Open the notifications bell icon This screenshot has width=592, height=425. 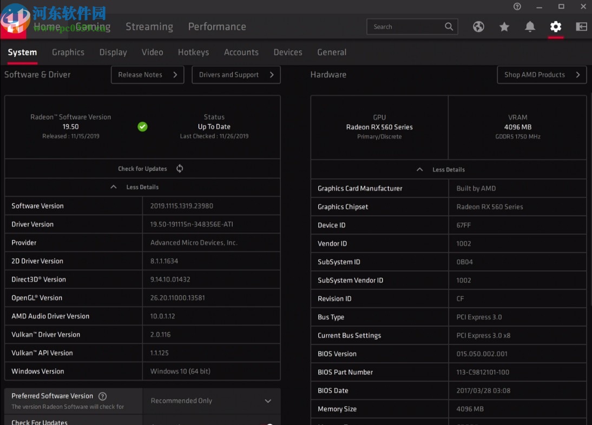530,26
